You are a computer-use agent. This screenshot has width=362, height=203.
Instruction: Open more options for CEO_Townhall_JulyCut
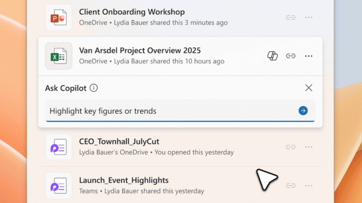point(309,147)
